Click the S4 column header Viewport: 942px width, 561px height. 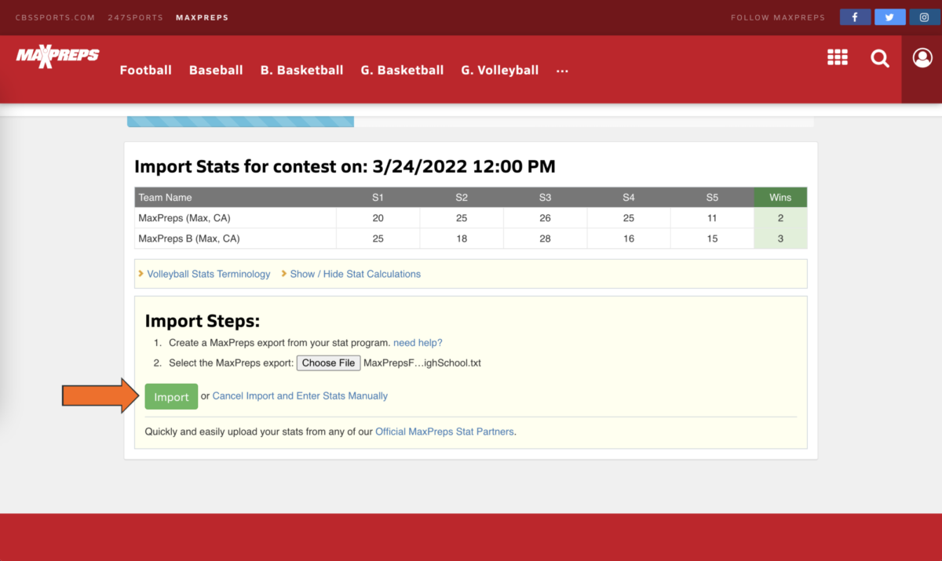point(629,198)
